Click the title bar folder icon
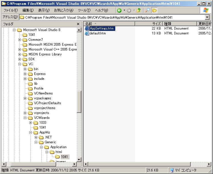The width and height of the screenshot is (213, 174). 4,3
